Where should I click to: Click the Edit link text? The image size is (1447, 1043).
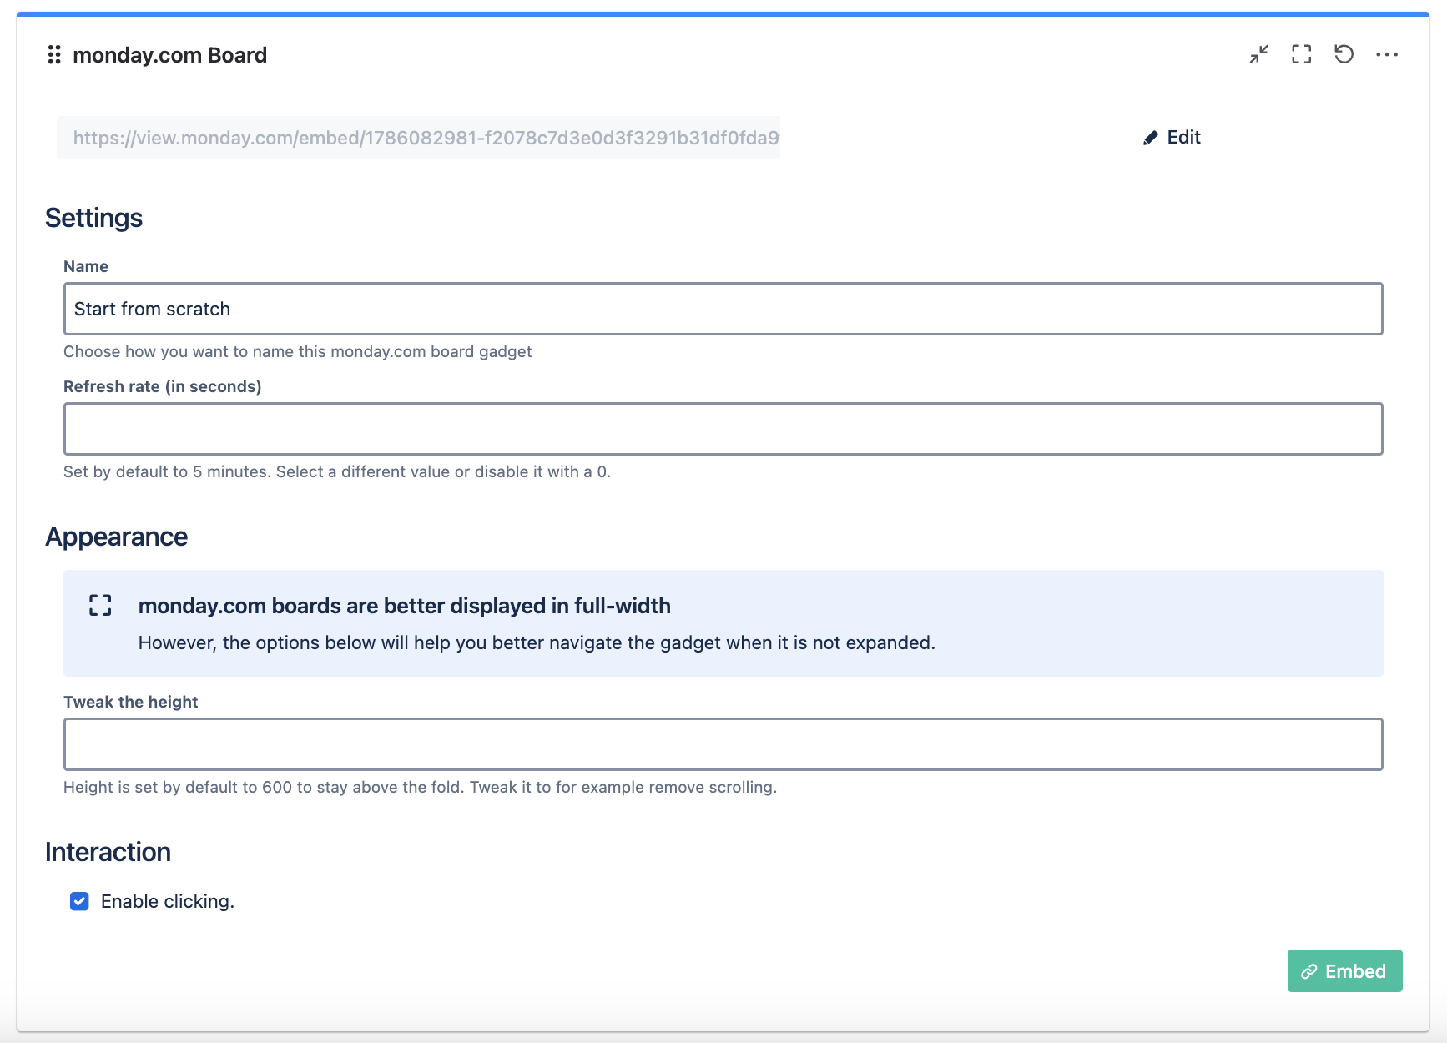pyautogui.click(x=1183, y=138)
